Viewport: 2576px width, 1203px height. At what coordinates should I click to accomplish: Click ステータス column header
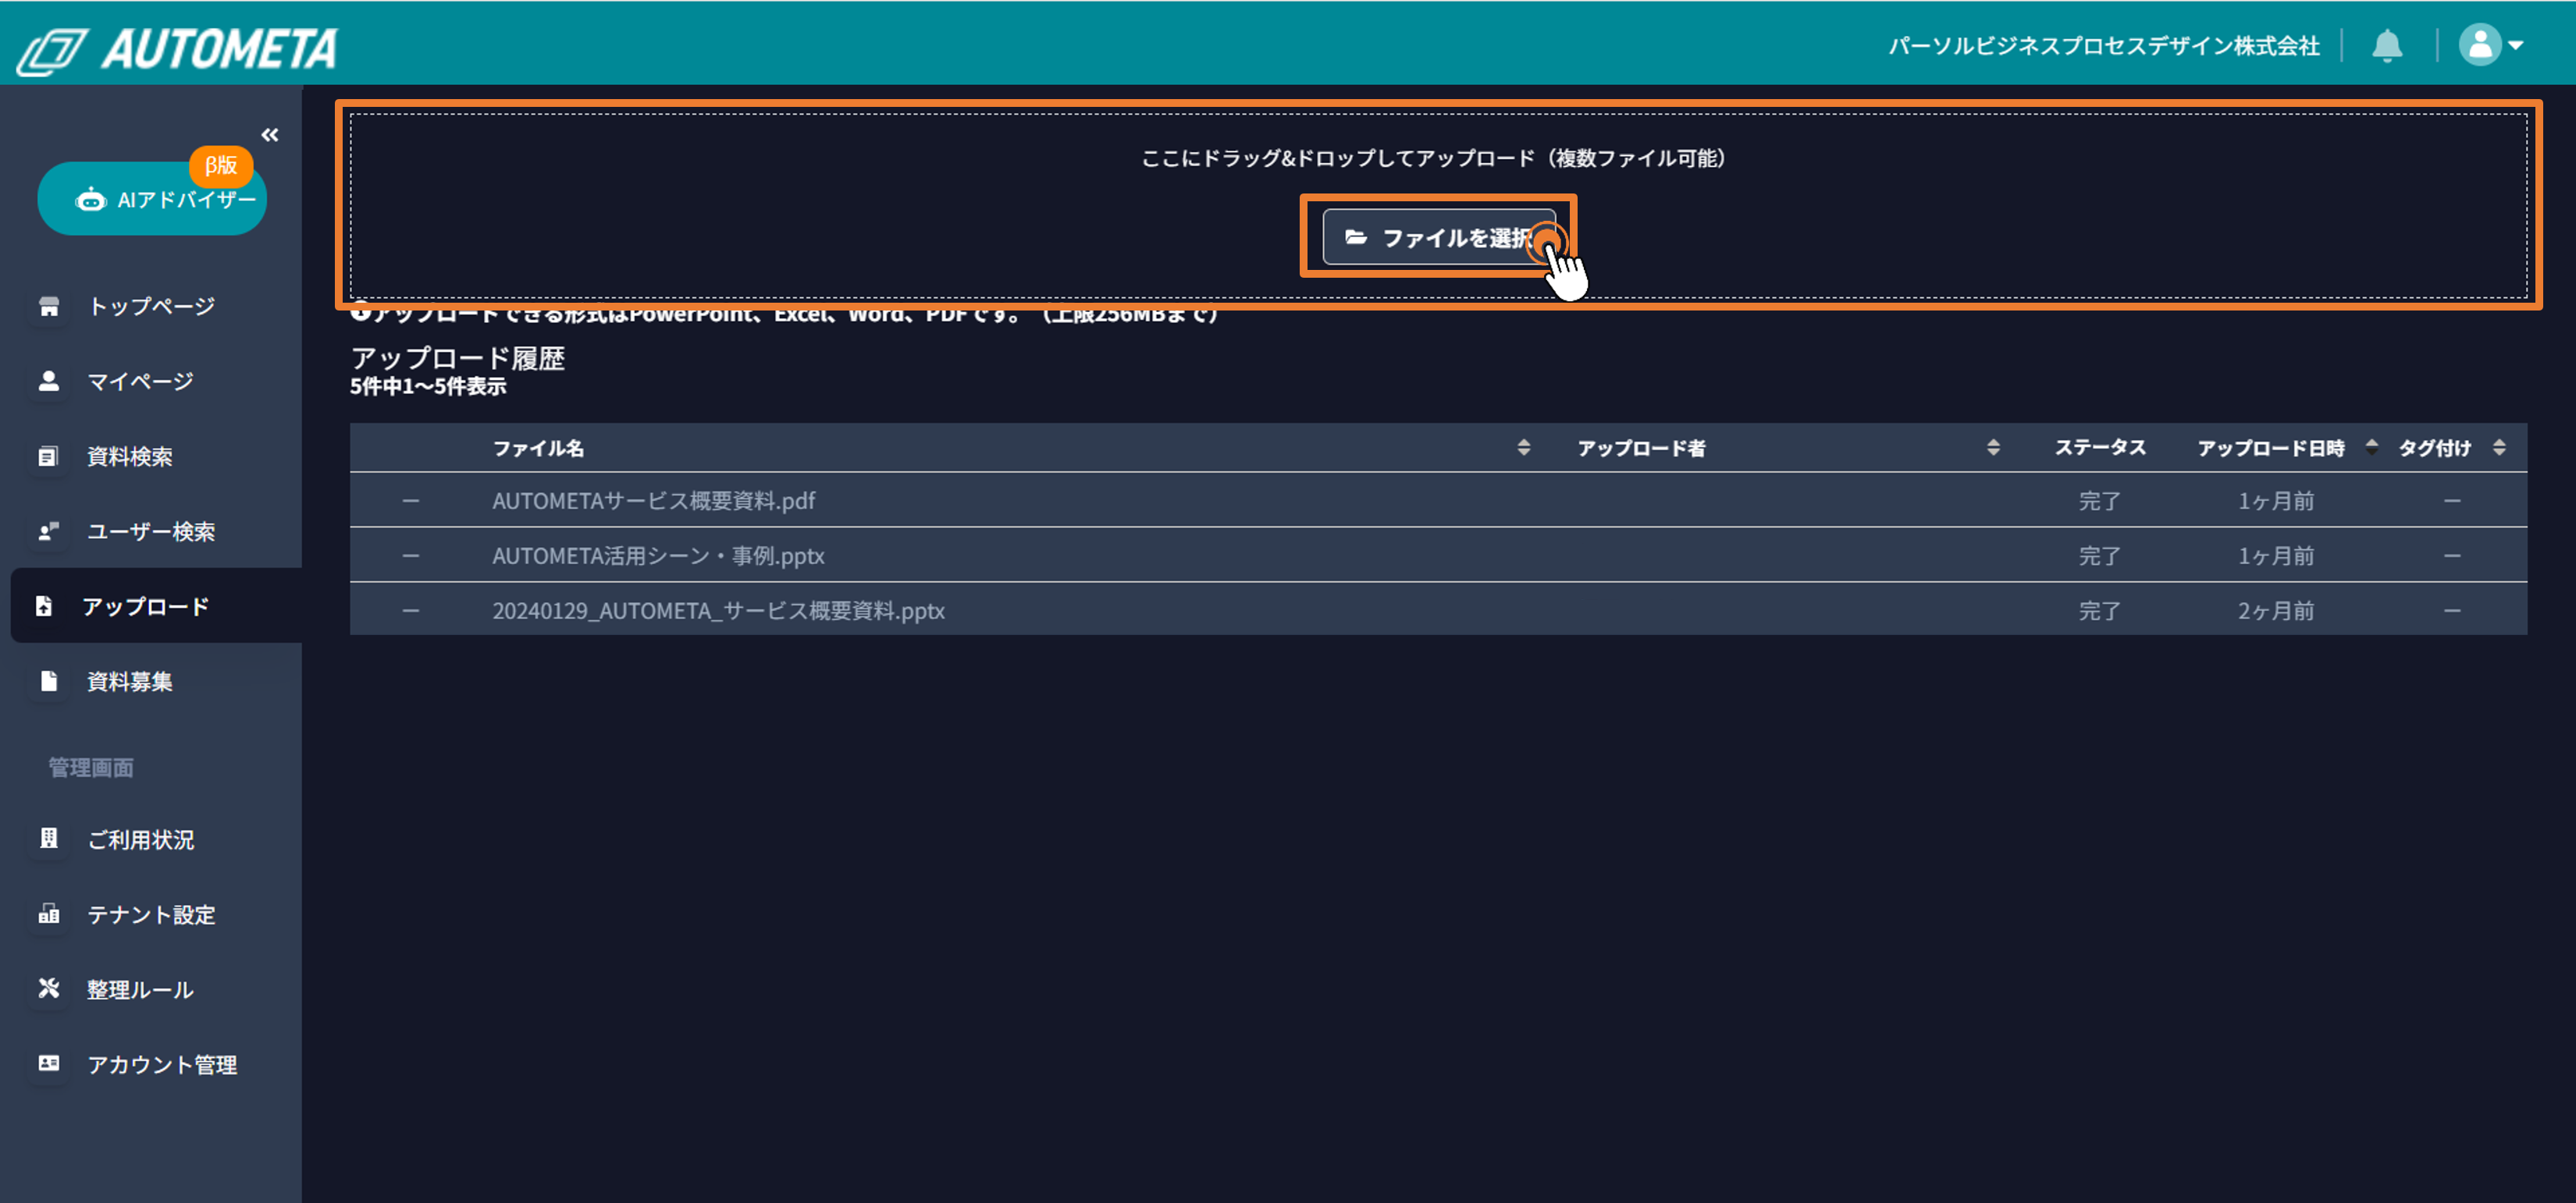2100,446
